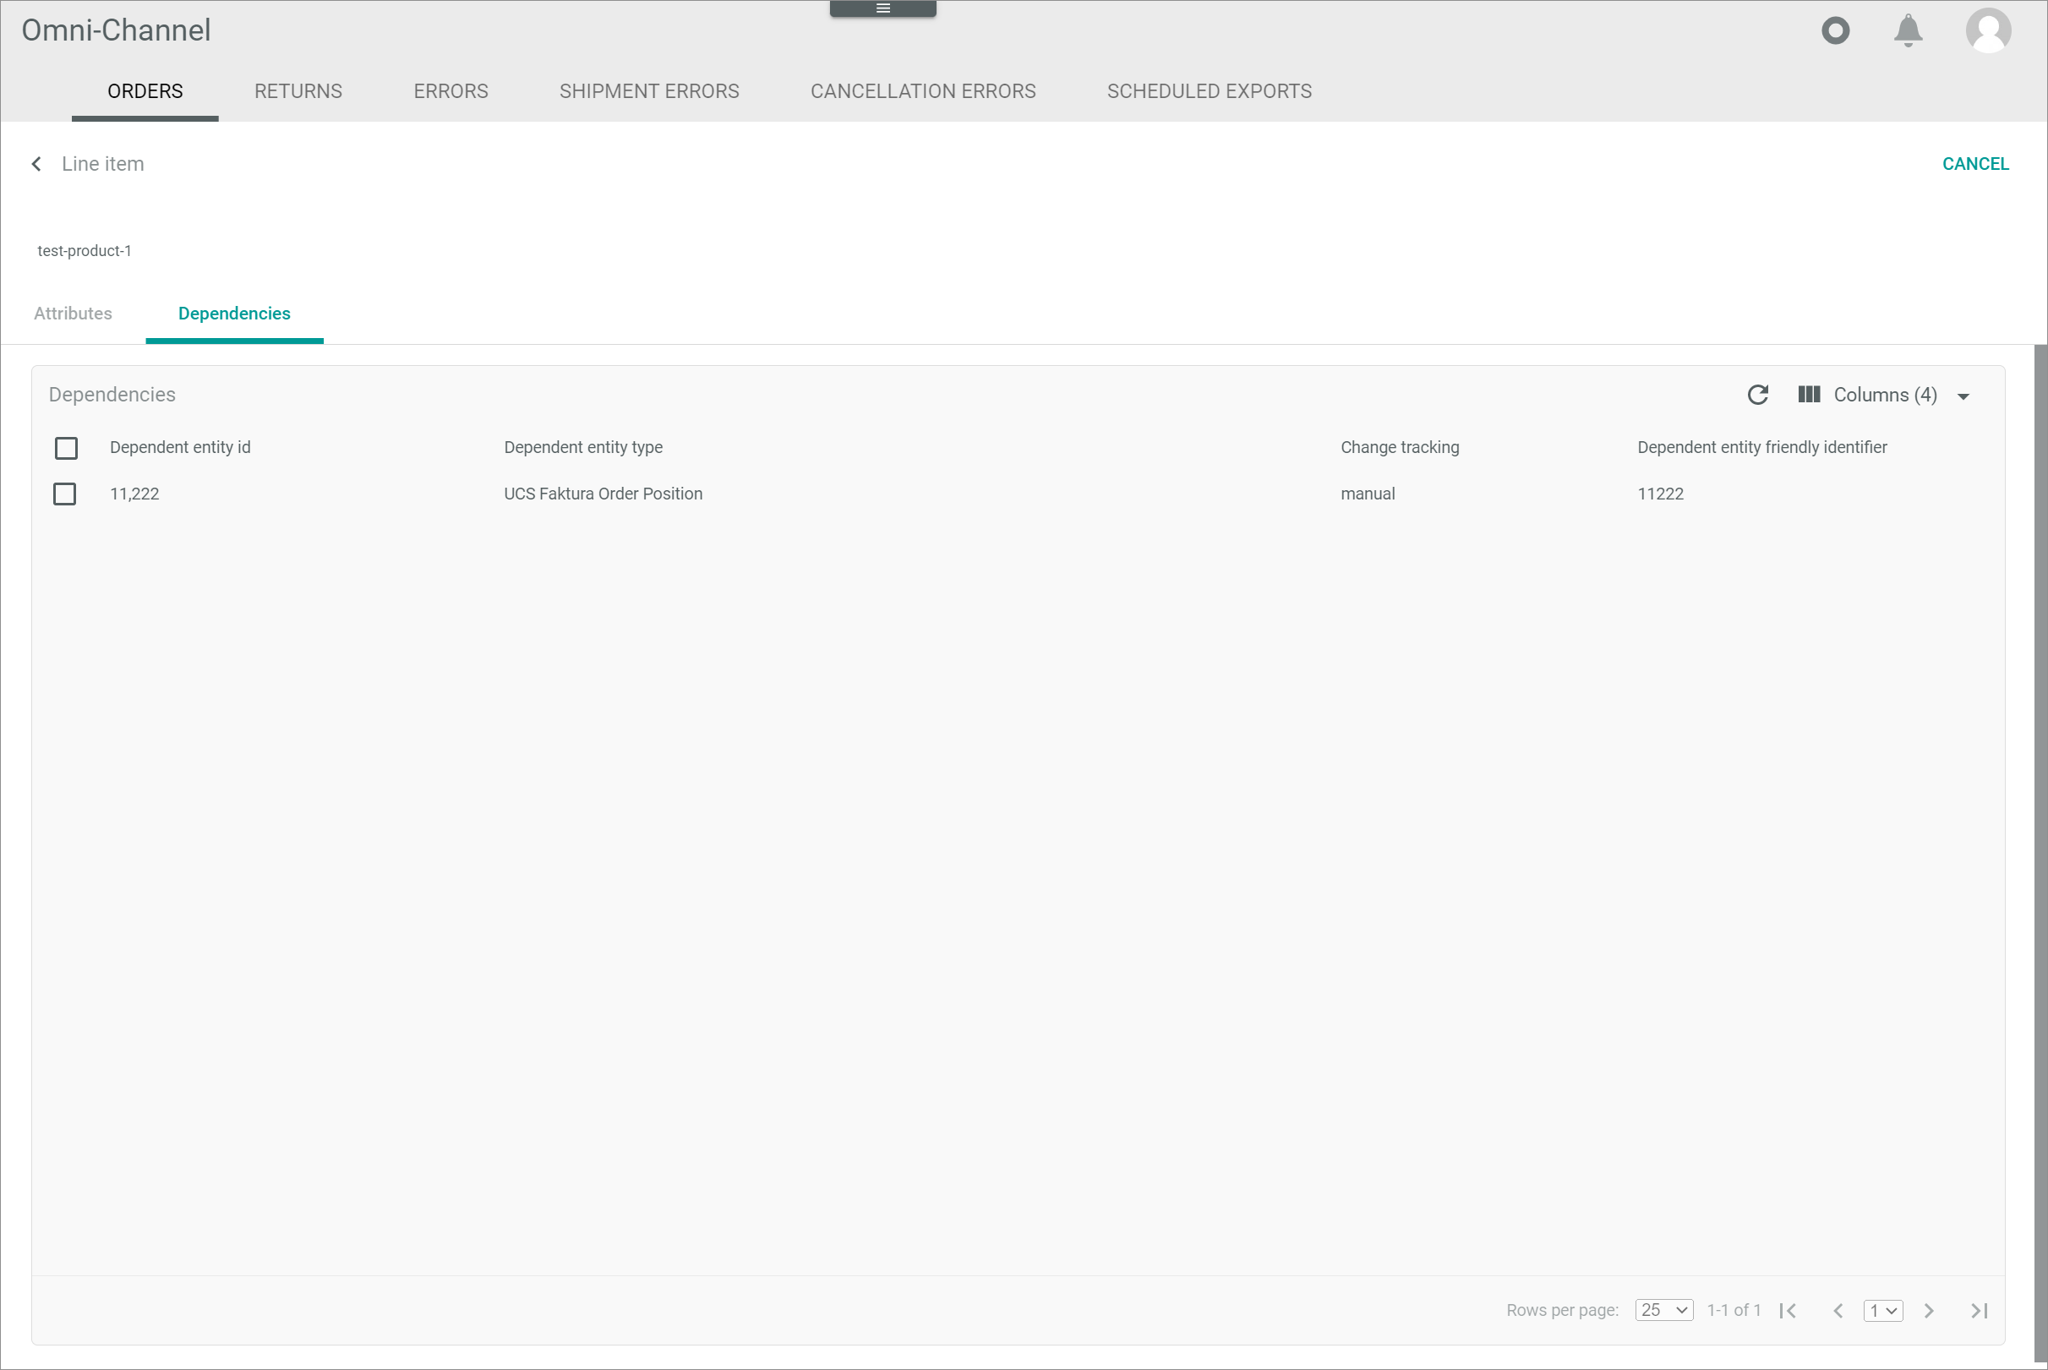2048x1370 pixels.
Task: Select the Dependencies tab
Action: click(x=234, y=314)
